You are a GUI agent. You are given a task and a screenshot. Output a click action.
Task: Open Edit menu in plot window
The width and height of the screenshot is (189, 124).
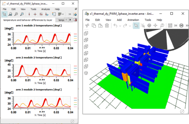point(14,9)
